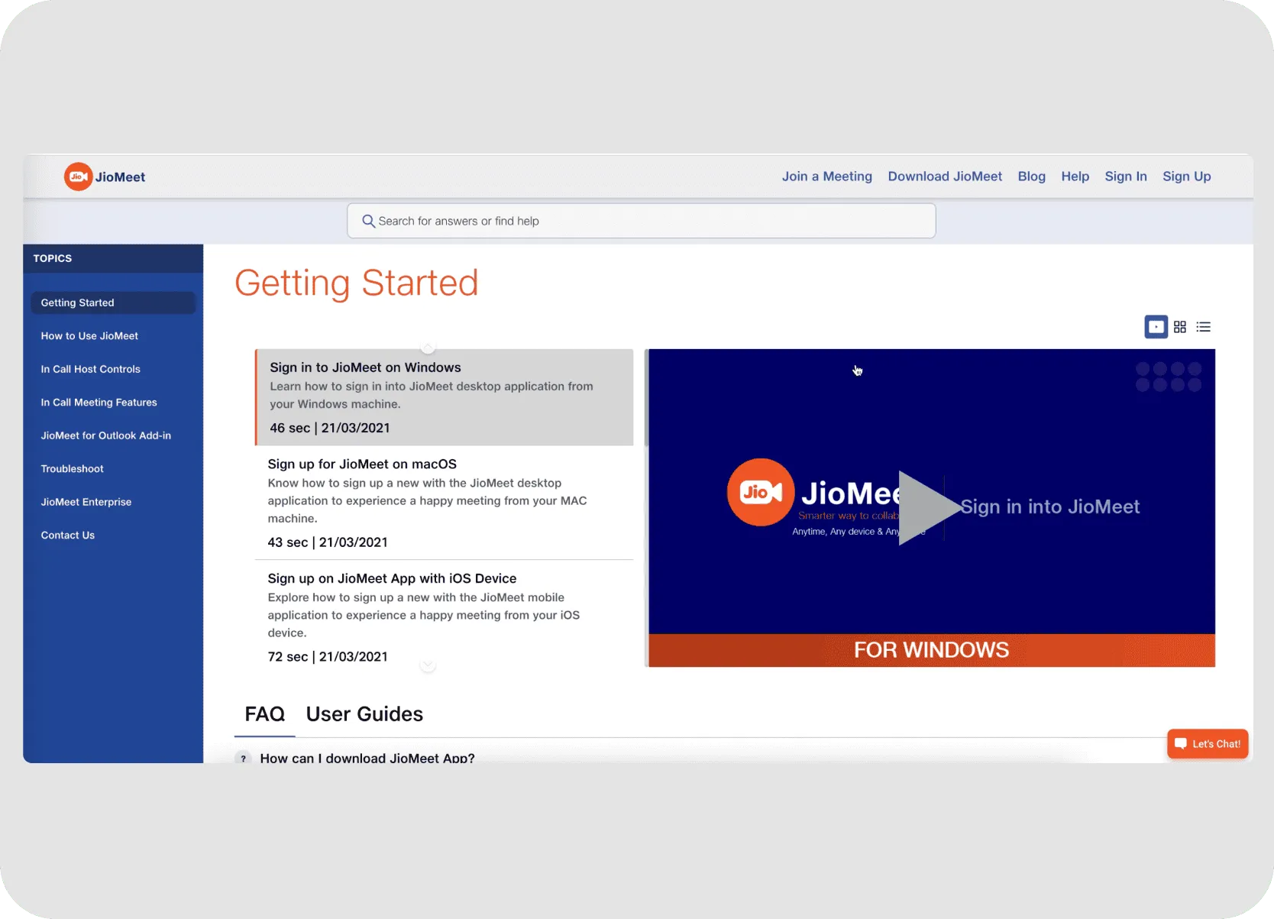Open In Call Host Controls topic
The height and width of the screenshot is (919, 1274).
pyautogui.click(x=91, y=369)
